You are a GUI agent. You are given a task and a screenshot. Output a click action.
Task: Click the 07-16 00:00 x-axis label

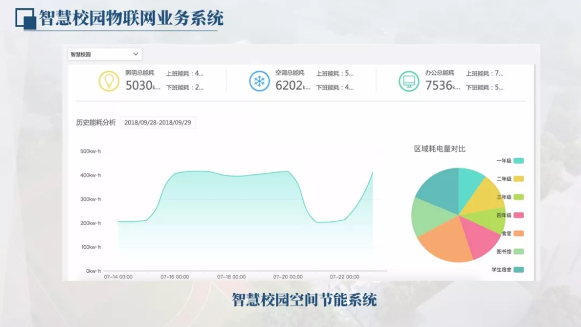click(175, 277)
